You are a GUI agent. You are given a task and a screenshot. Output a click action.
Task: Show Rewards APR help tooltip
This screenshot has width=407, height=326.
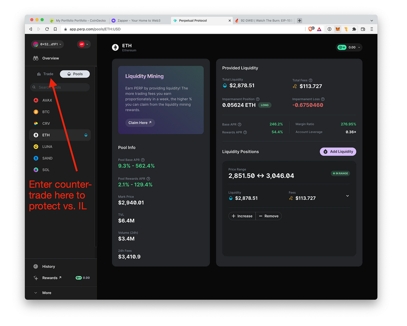click(245, 132)
